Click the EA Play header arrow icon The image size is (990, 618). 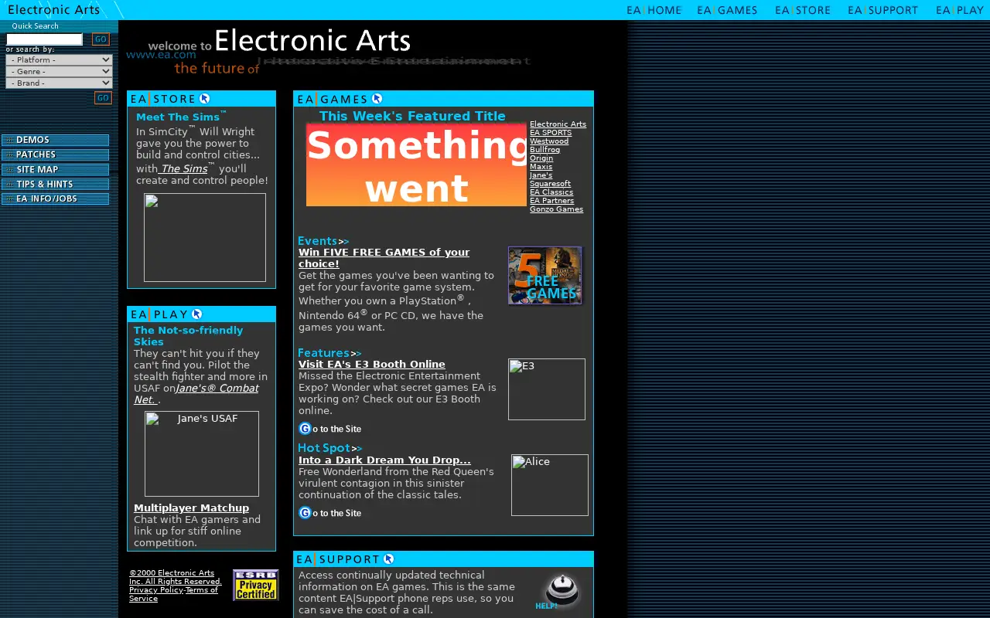196,314
